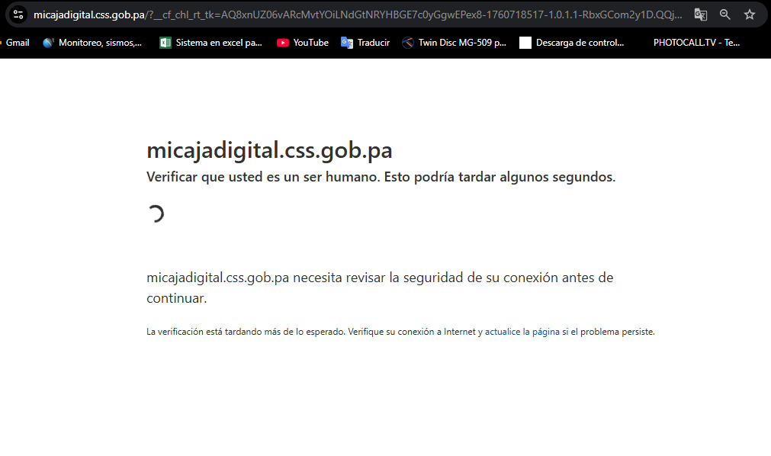Click the Twin Disc bookmark icon

pyautogui.click(x=408, y=43)
